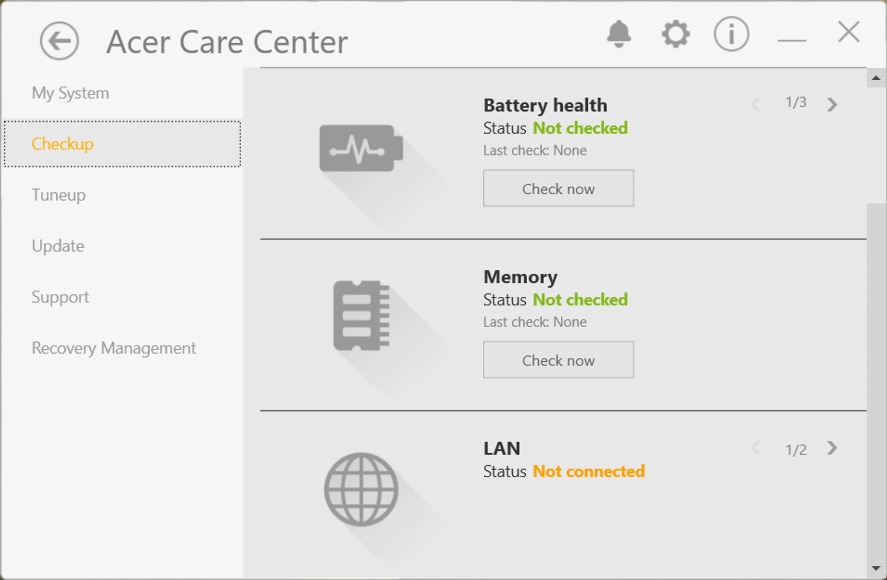Switch to the Update section

(58, 246)
